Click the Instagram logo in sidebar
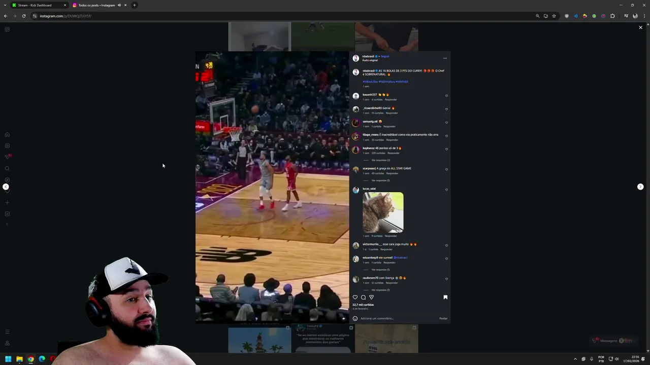The height and width of the screenshot is (365, 650). coord(7,29)
